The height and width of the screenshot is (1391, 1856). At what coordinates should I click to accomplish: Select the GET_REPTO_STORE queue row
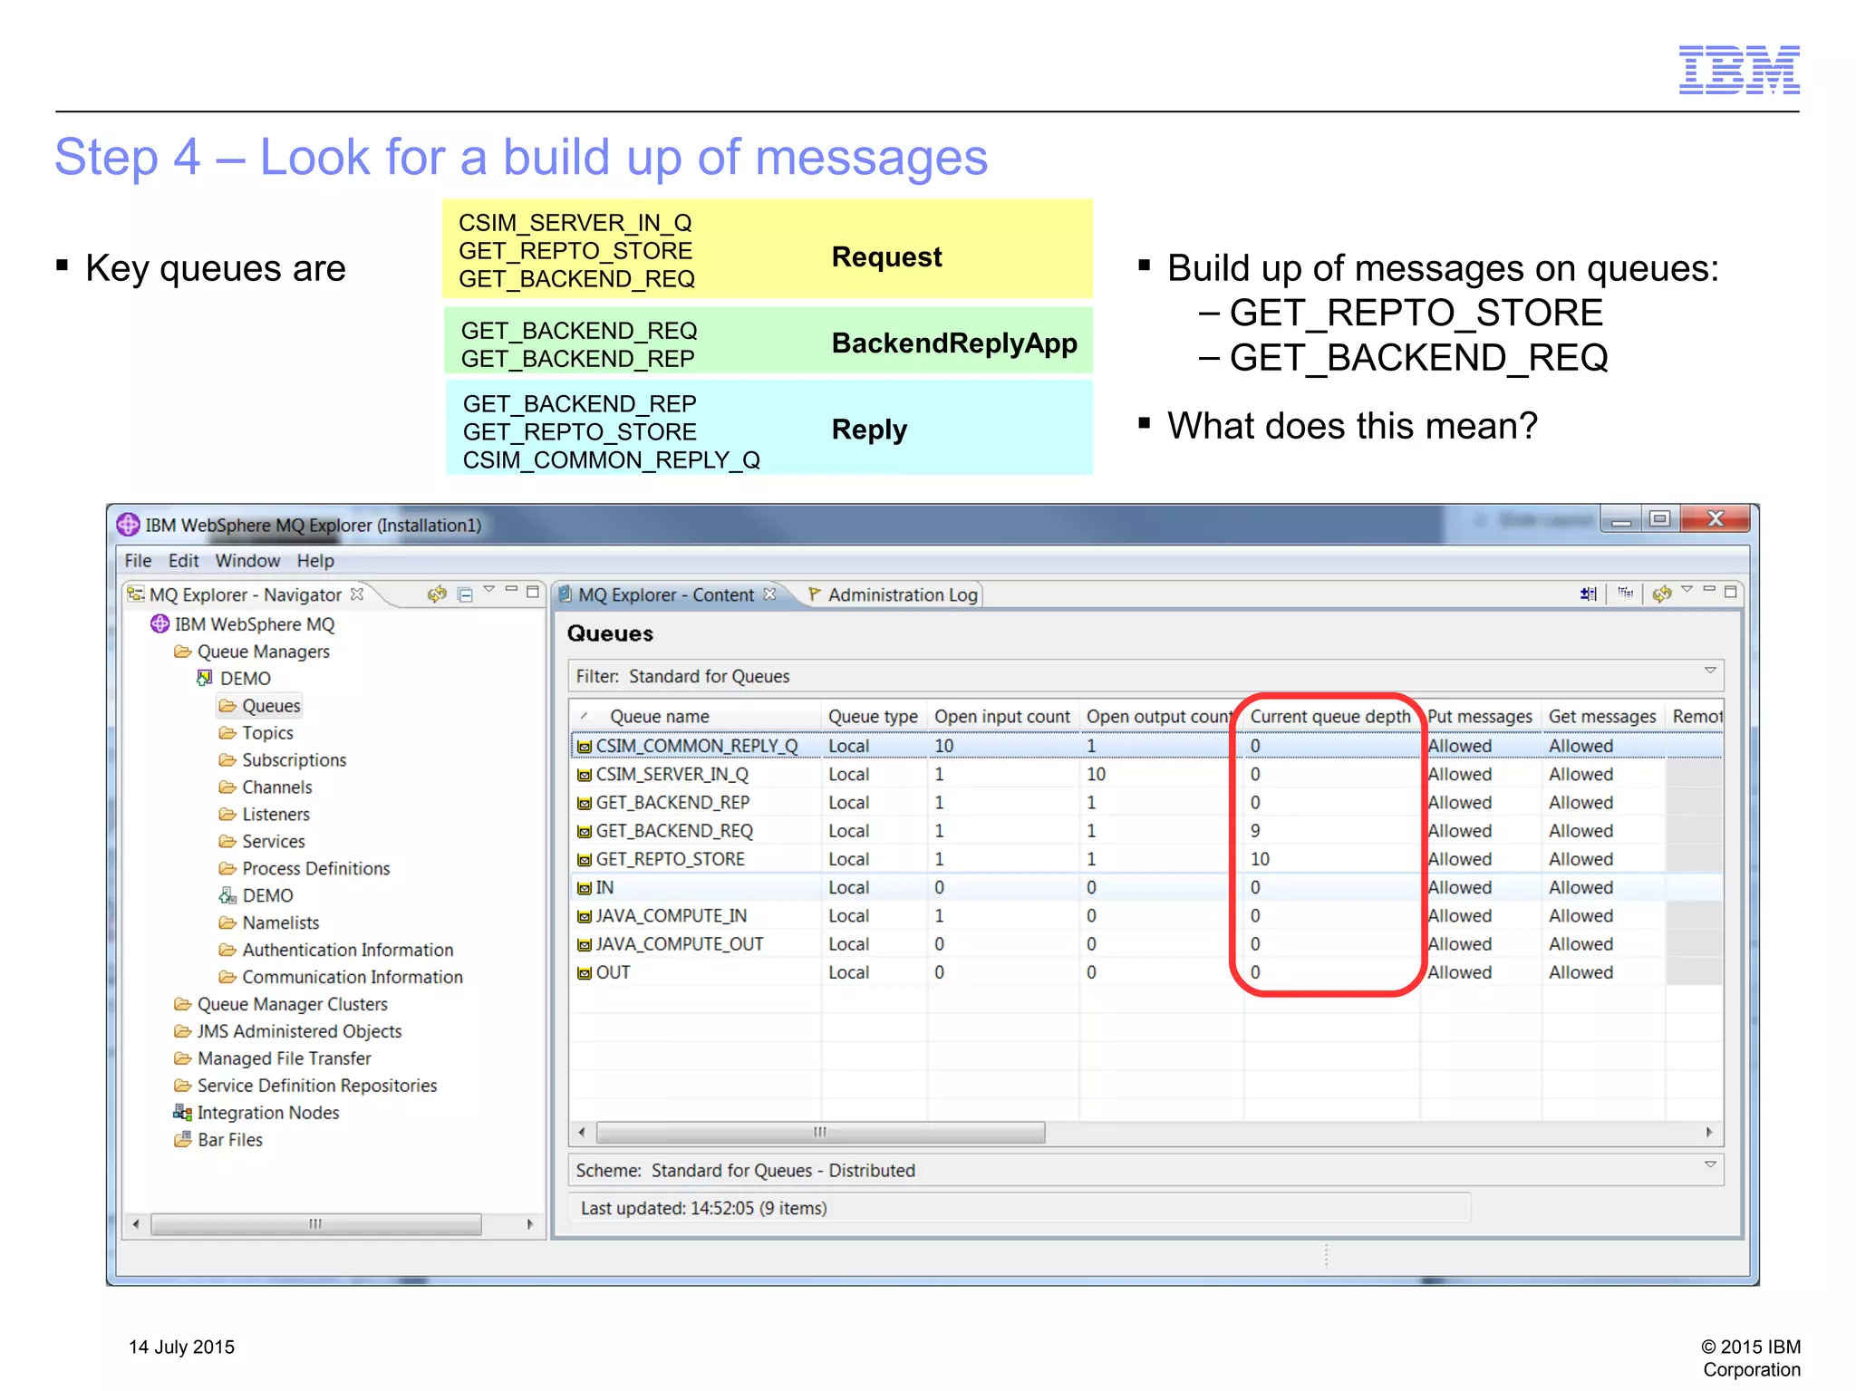point(1146,858)
